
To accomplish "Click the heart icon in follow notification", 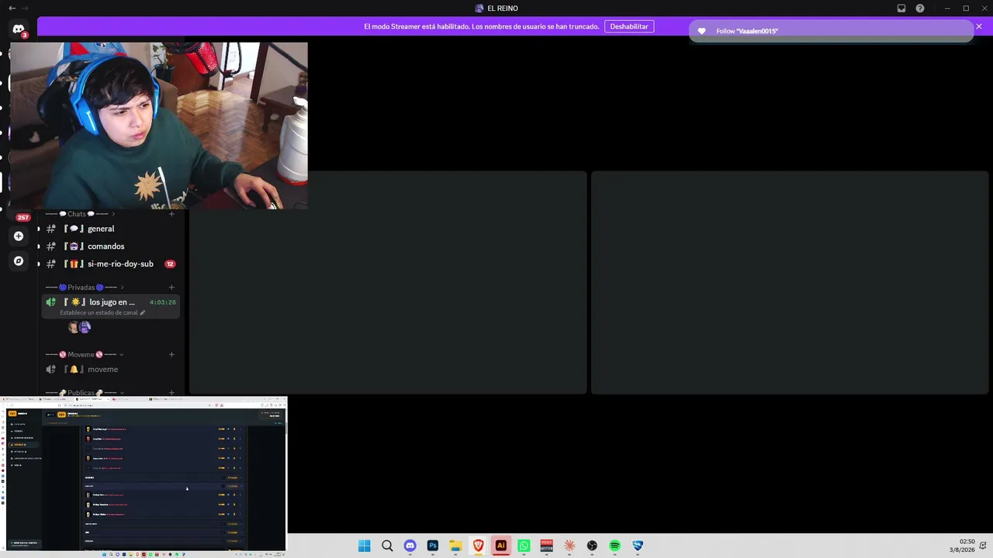I will (701, 31).
